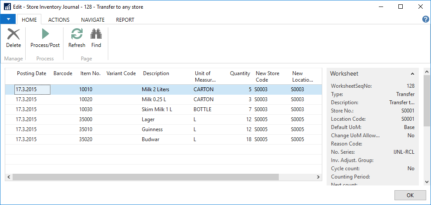
Task: Click the right arrow of the horizontal scrollbar
Action: (318, 177)
